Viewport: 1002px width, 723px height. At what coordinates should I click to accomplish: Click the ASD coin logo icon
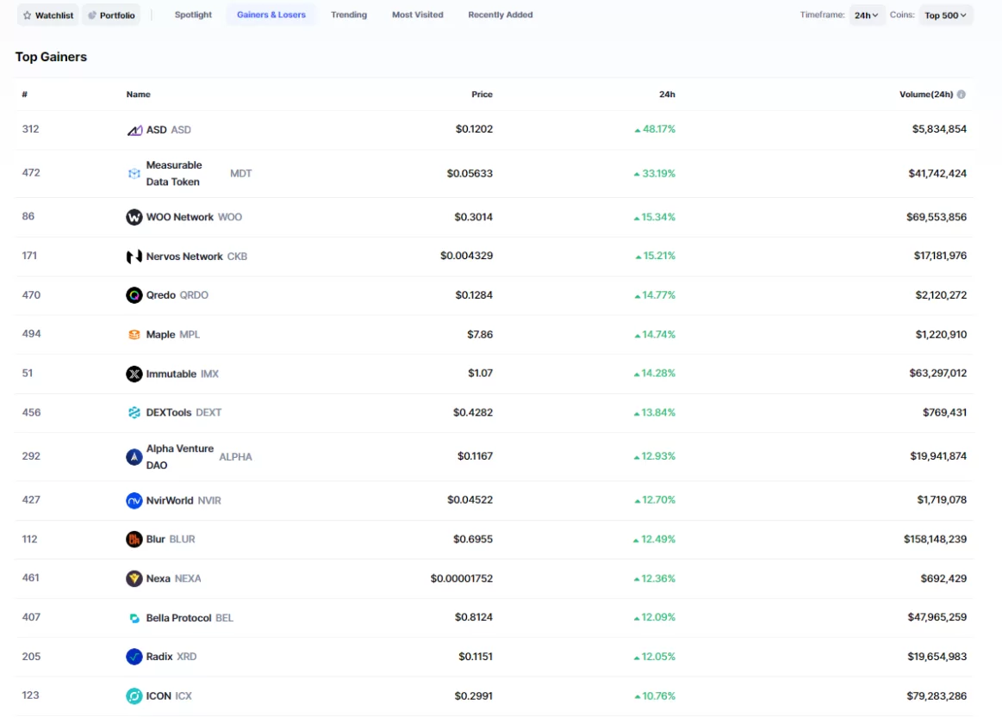(134, 130)
